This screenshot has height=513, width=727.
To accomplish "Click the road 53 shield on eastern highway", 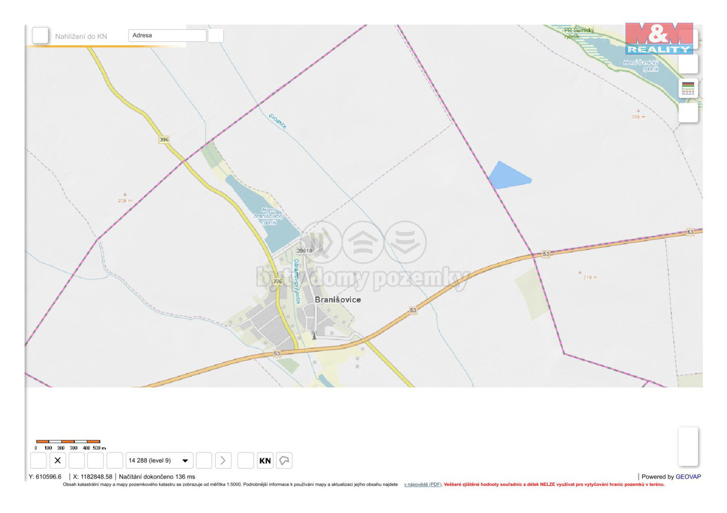I will [546, 254].
